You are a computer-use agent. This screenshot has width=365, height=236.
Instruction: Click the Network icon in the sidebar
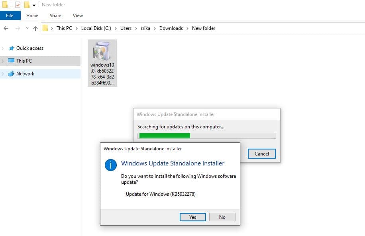(12, 73)
